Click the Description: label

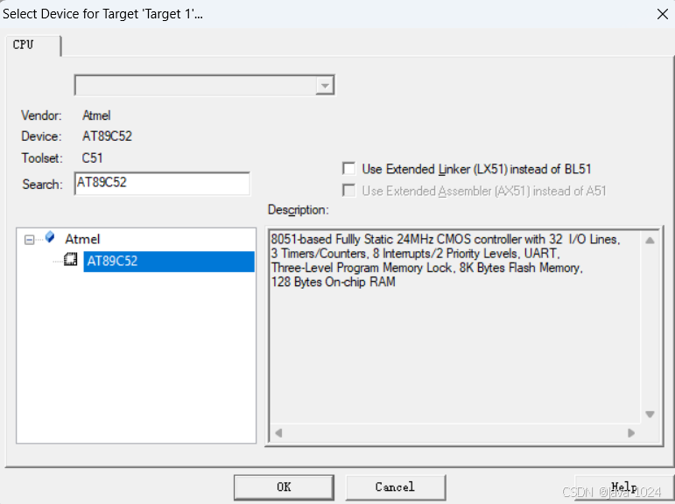299,210
